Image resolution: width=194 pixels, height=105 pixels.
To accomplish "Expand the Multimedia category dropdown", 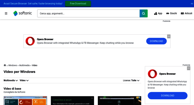I will (x=11, y=80).
